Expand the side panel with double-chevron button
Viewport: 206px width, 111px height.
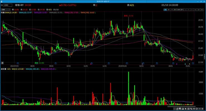(x=2, y=63)
